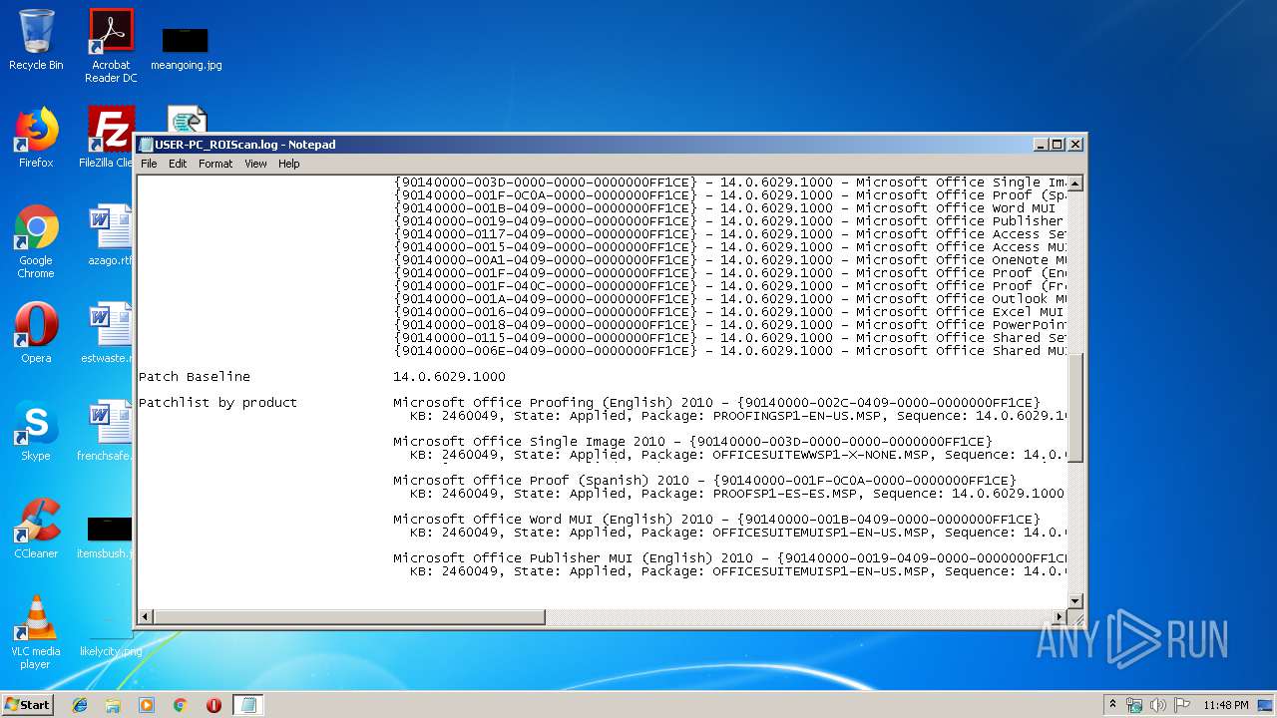The image size is (1277, 718).
Task: Click 'Microsoft Office Proofing (English) 2010' line
Action: pyautogui.click(x=716, y=403)
